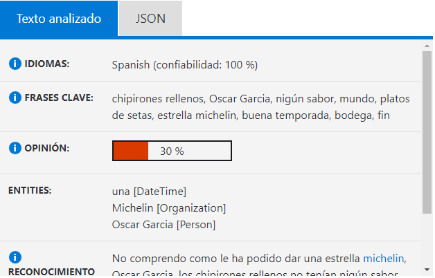
Task: Select the Texto analizado tab
Action: pos(59,19)
